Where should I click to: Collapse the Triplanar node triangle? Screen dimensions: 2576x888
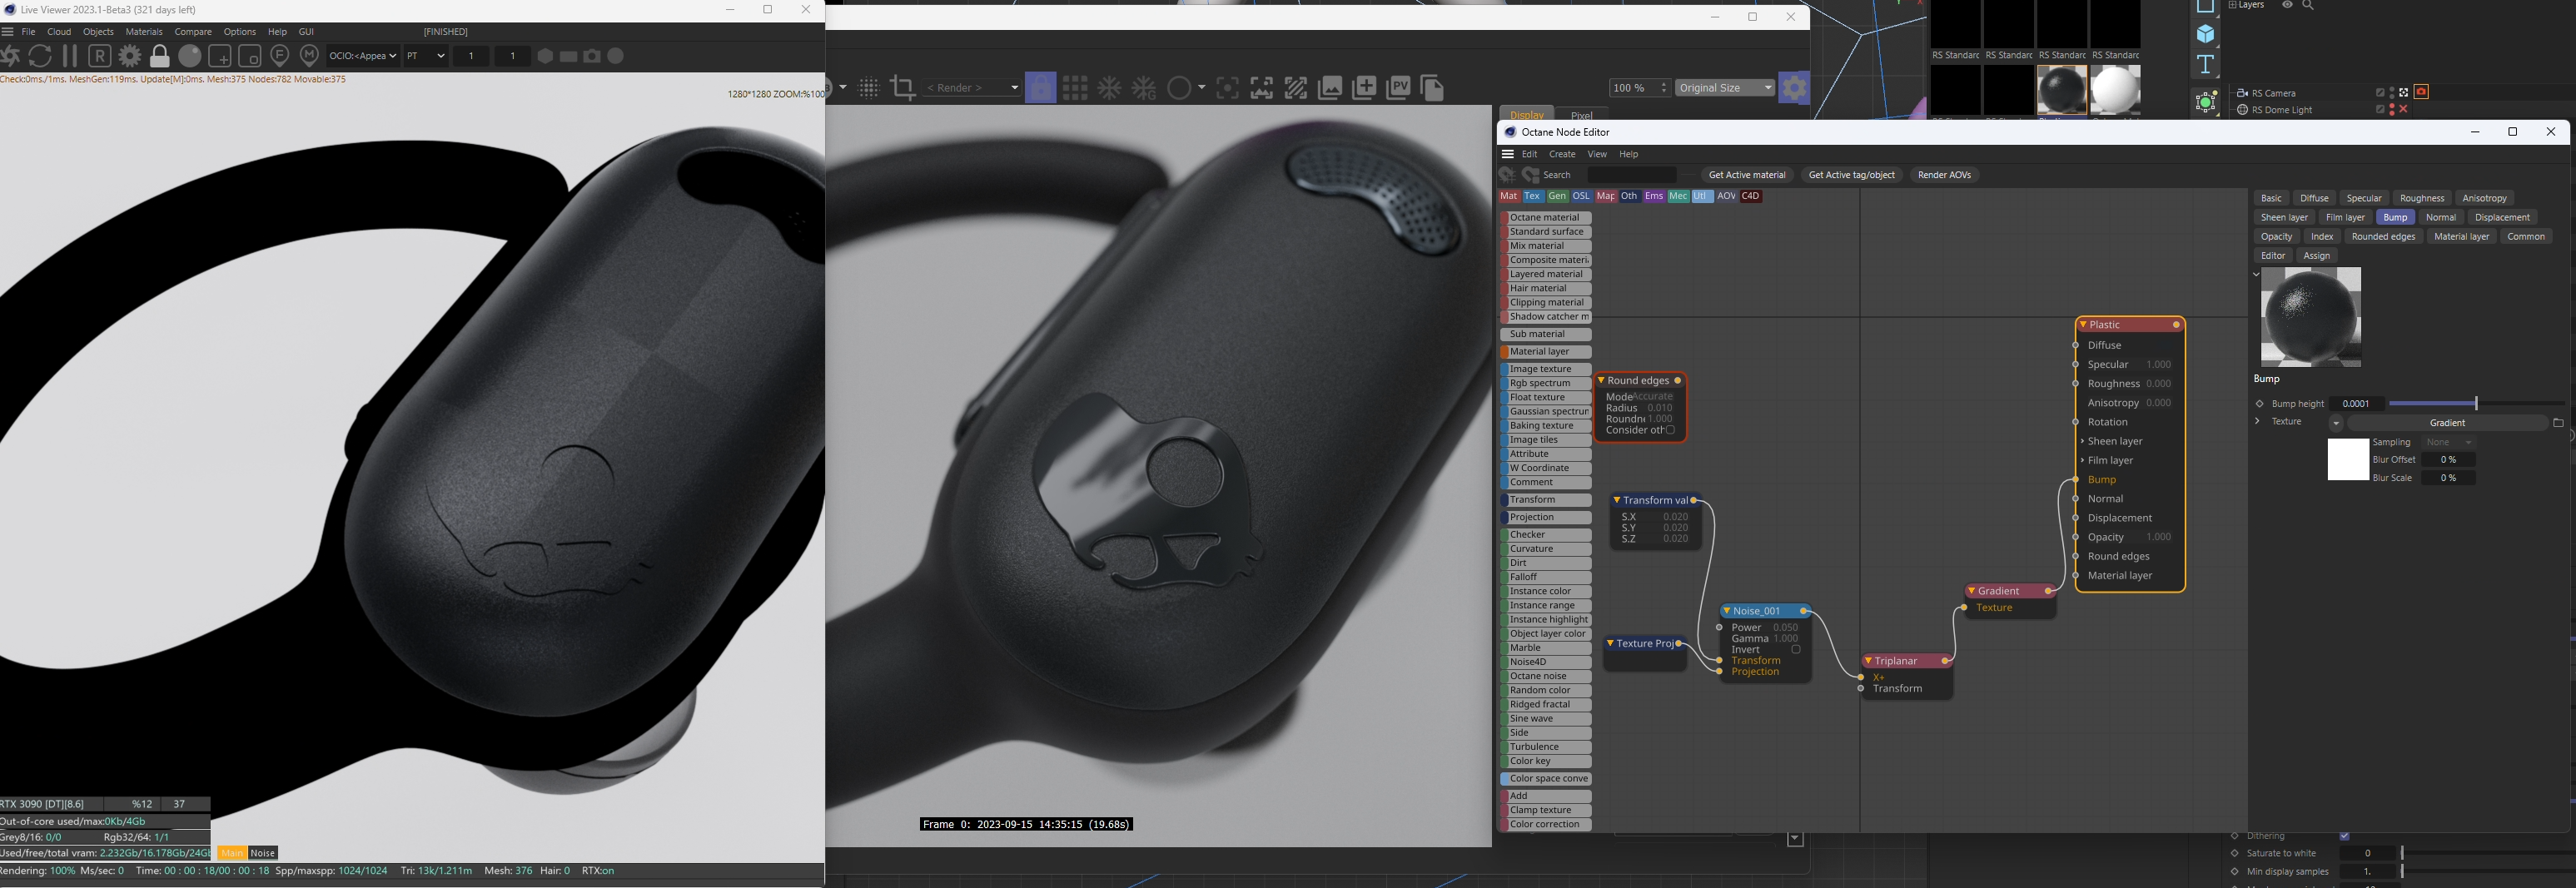point(1868,660)
